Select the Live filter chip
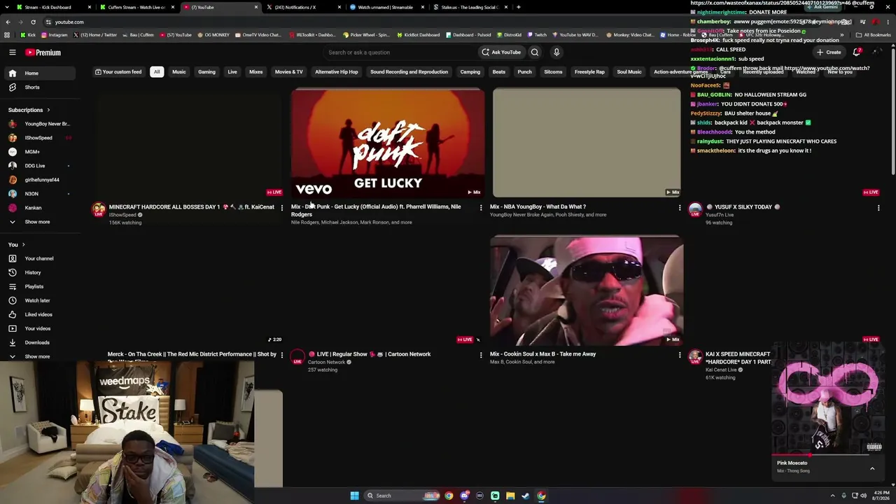This screenshot has width=896, height=504. coord(232,72)
